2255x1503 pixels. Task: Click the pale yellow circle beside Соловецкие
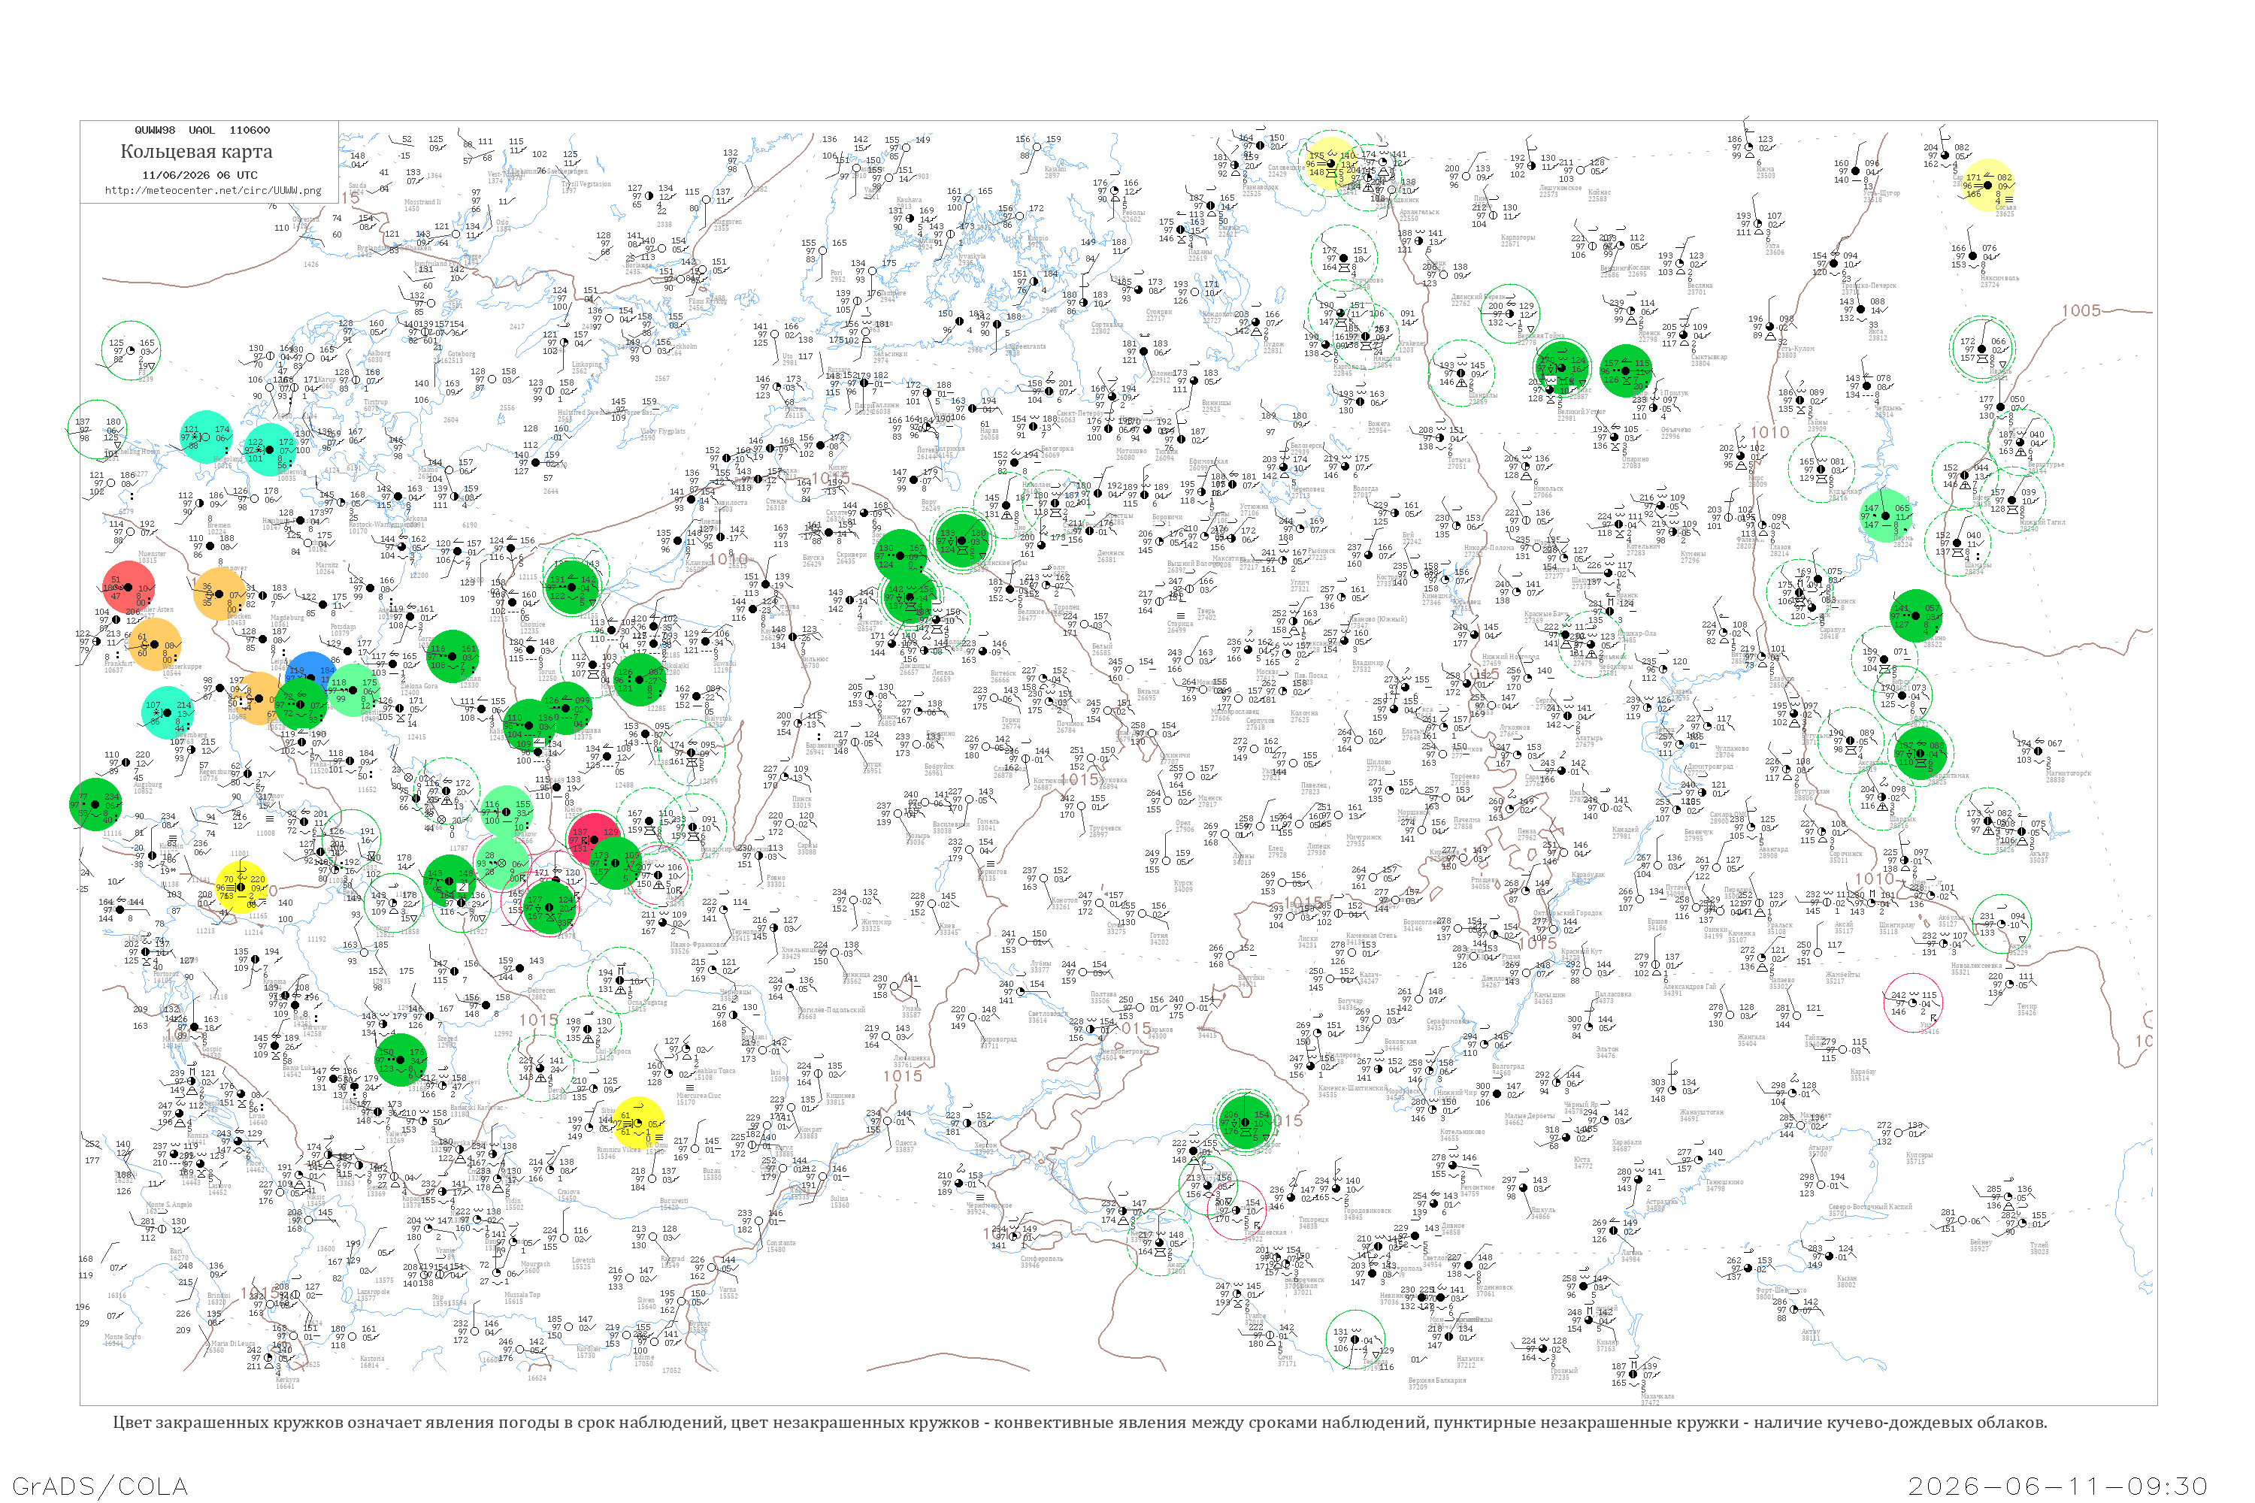click(1332, 164)
